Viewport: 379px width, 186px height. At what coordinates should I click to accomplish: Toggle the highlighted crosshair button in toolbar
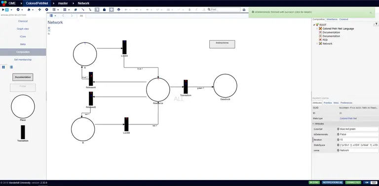112,10
